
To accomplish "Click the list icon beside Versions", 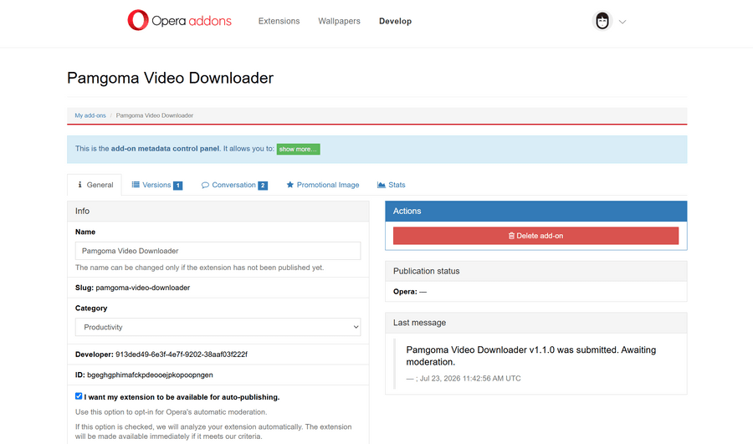I will 136,185.
